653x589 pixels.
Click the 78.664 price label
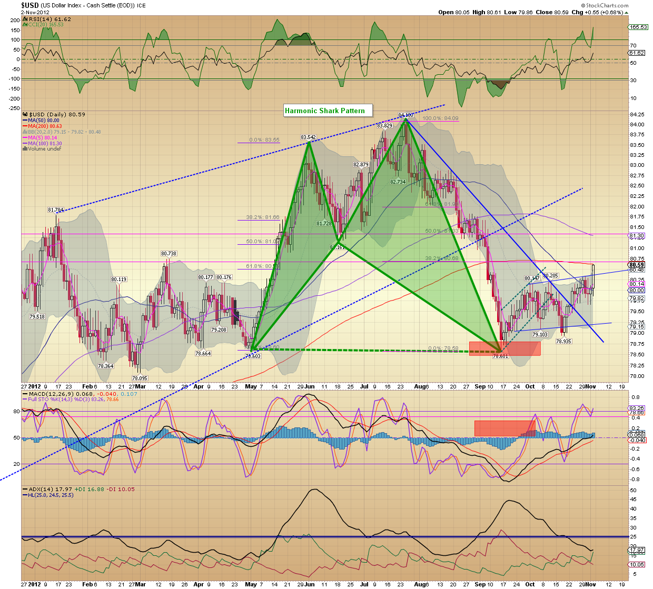click(203, 353)
